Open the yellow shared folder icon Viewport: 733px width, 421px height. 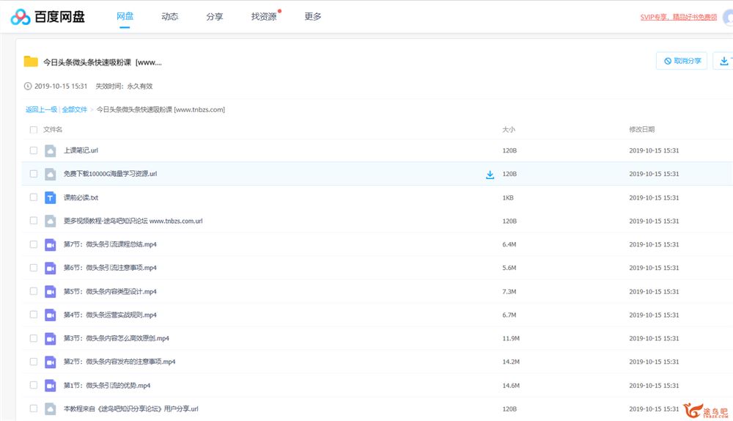pos(31,62)
